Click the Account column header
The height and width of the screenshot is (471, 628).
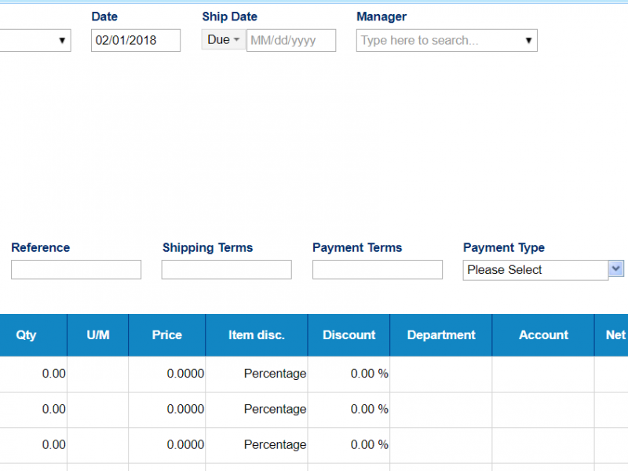(543, 335)
